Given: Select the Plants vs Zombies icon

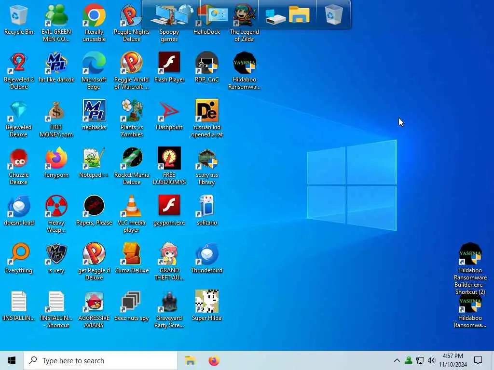Looking at the screenshot, I should tap(131, 119).
